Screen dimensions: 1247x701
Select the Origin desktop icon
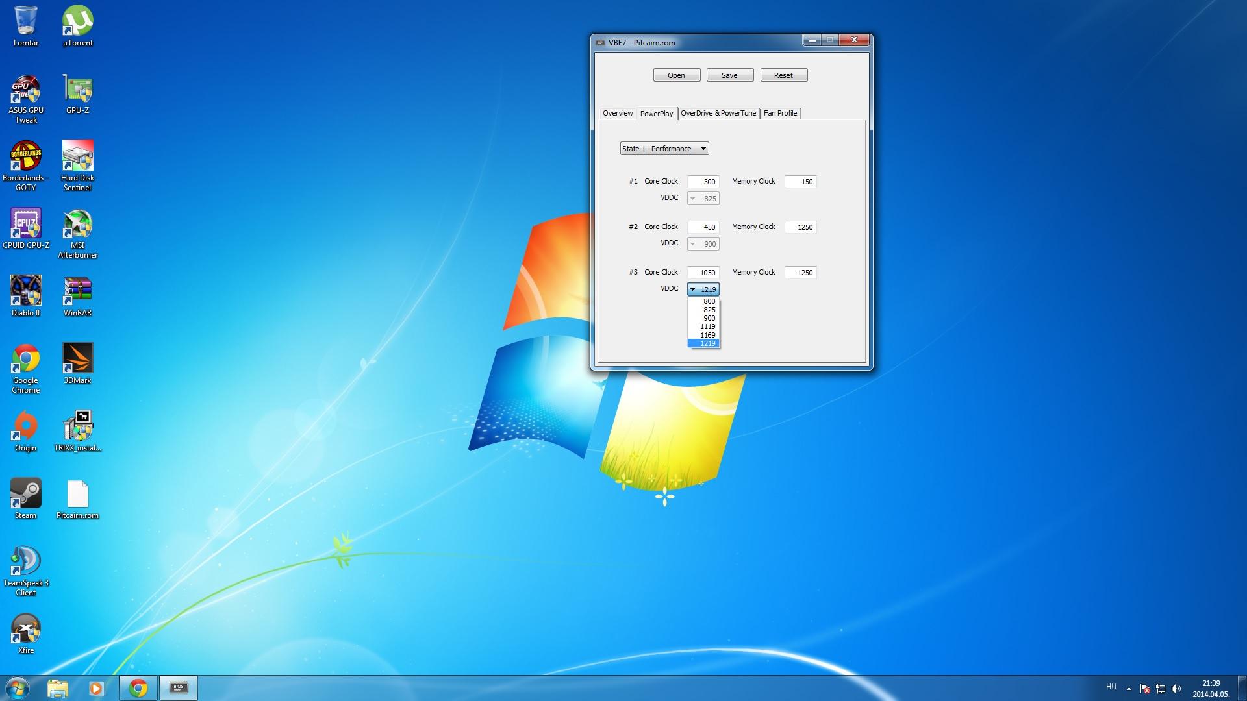tap(25, 431)
